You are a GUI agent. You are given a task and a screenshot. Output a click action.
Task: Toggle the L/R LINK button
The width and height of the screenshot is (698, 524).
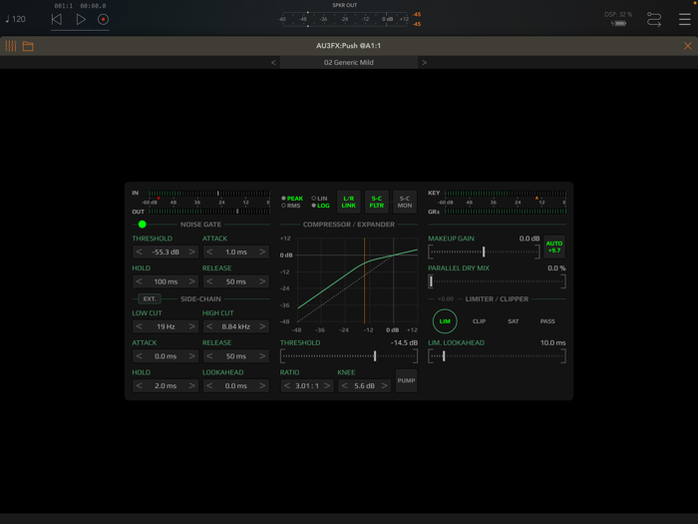(349, 202)
